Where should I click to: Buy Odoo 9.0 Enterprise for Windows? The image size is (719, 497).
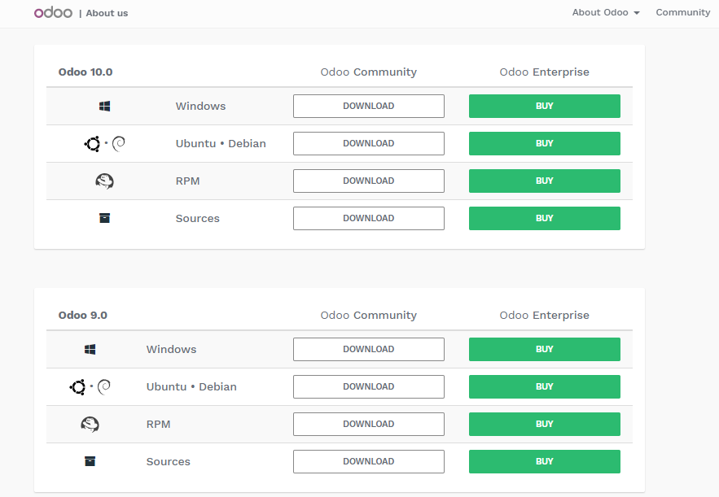point(544,350)
